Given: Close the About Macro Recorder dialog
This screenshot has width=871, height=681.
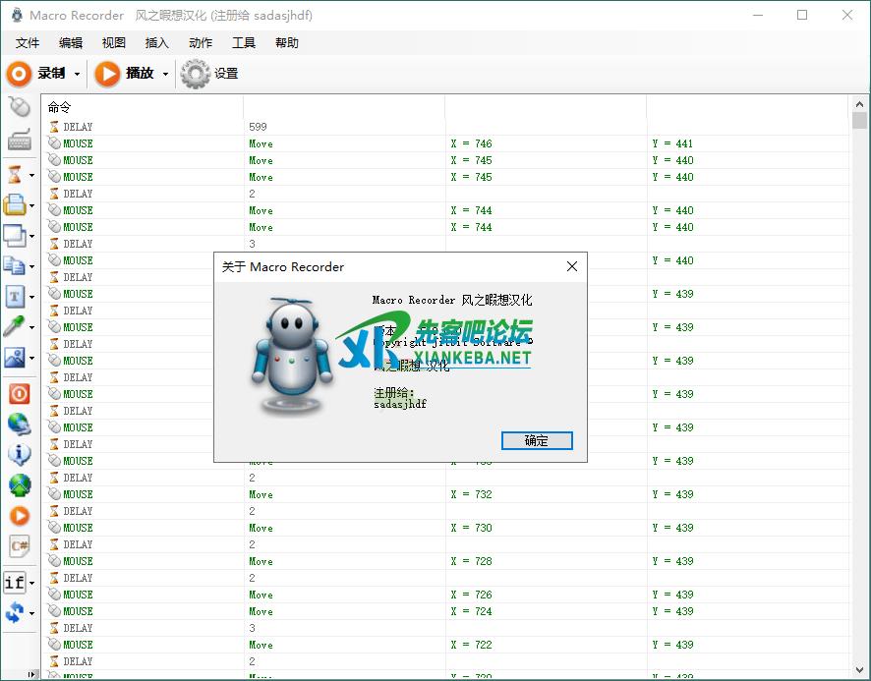Looking at the screenshot, I should (x=571, y=266).
